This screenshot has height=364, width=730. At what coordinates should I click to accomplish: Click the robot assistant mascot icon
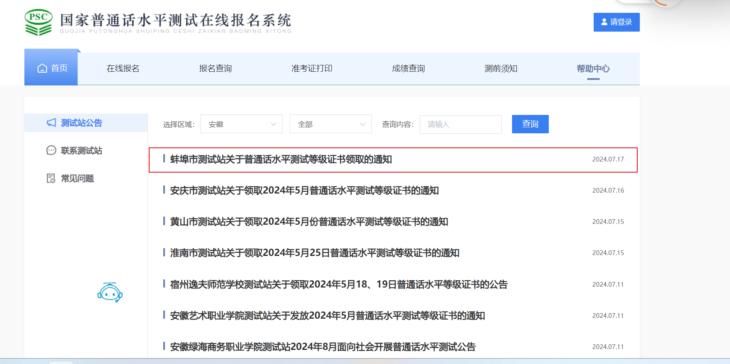pyautogui.click(x=110, y=293)
